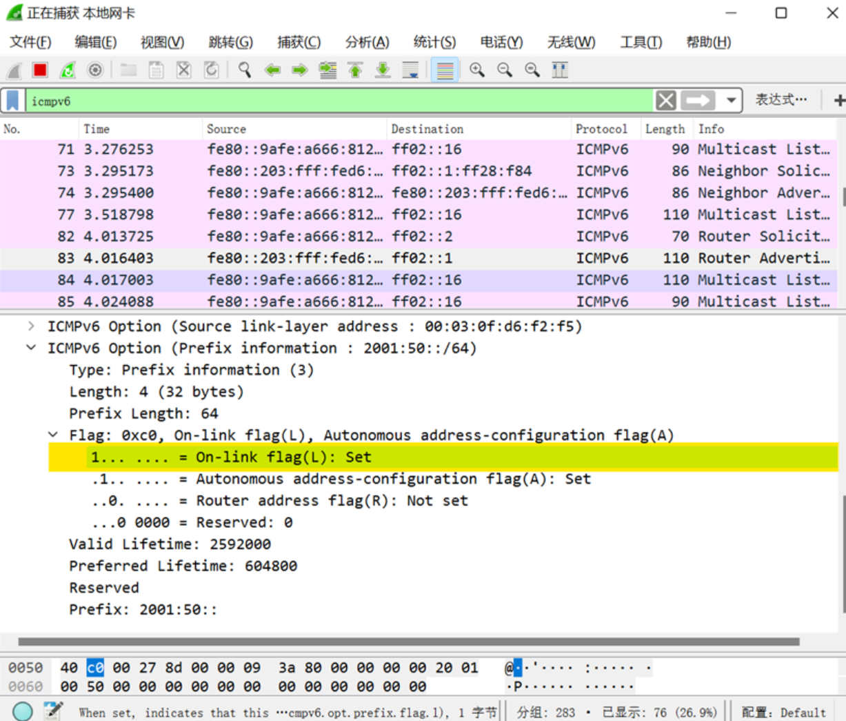Viewport: 846px width, 721px height.
Task: Go forward to next packet arrow
Action: [299, 70]
